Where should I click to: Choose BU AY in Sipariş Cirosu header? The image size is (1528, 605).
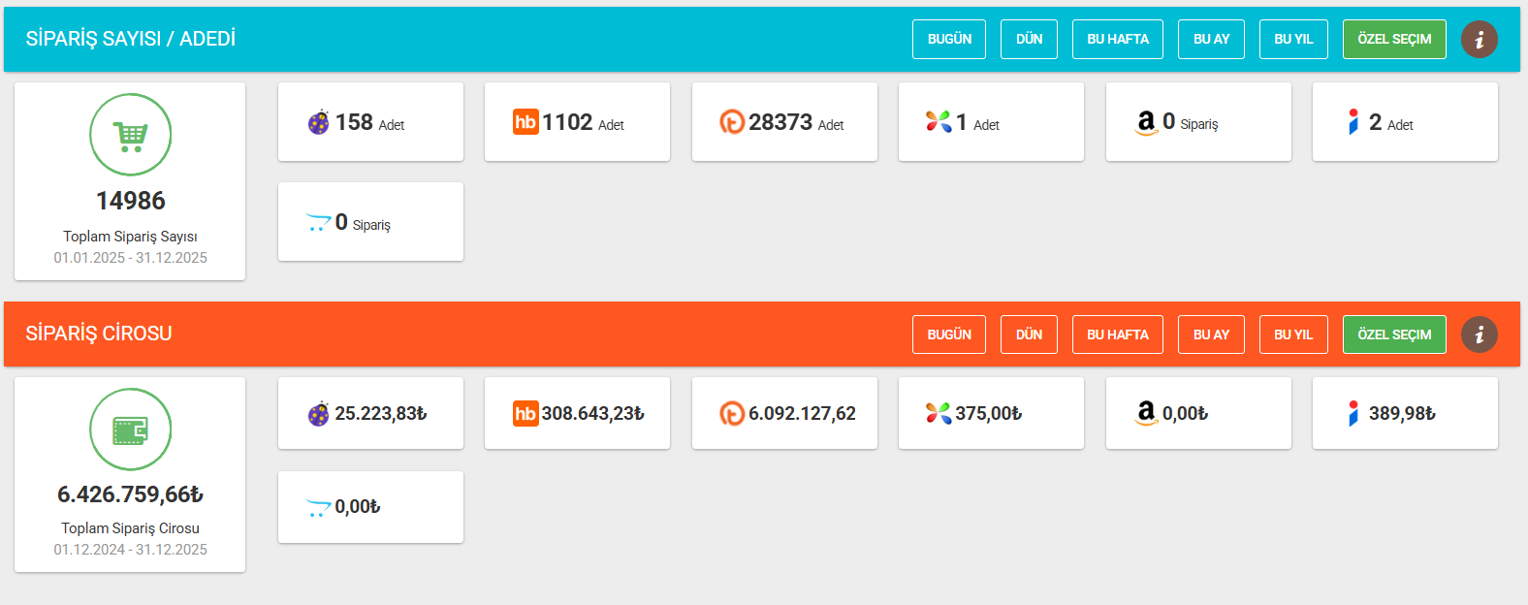[x=1211, y=334]
